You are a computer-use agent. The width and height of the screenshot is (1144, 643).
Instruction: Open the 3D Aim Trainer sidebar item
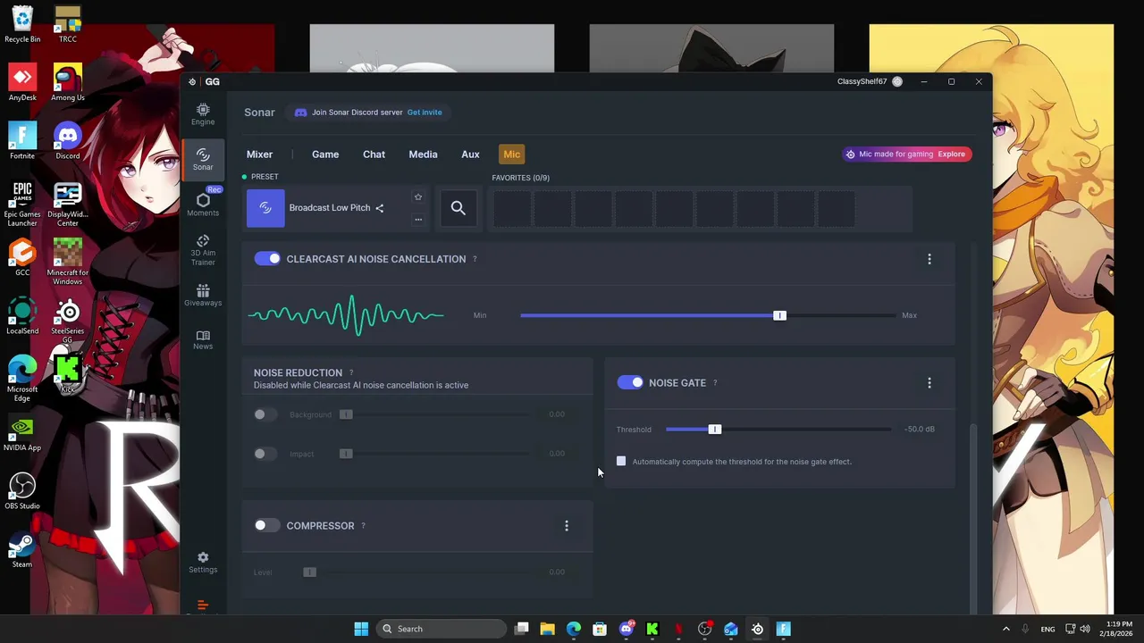pyautogui.click(x=203, y=250)
